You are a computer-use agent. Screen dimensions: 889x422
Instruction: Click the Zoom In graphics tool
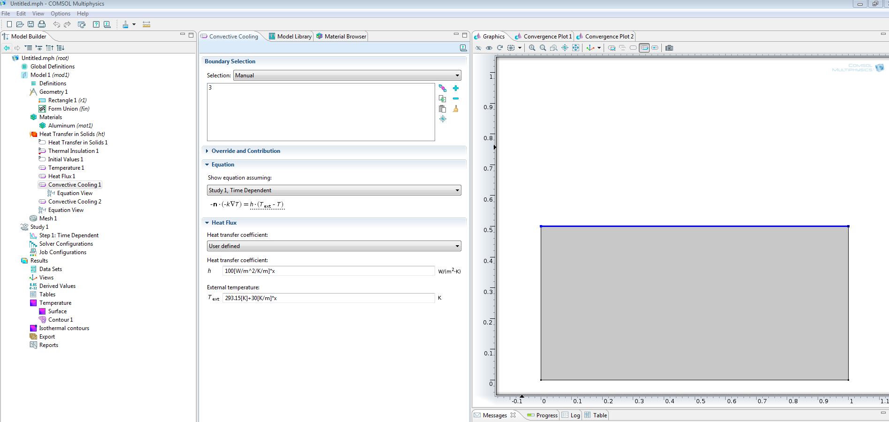(x=532, y=48)
